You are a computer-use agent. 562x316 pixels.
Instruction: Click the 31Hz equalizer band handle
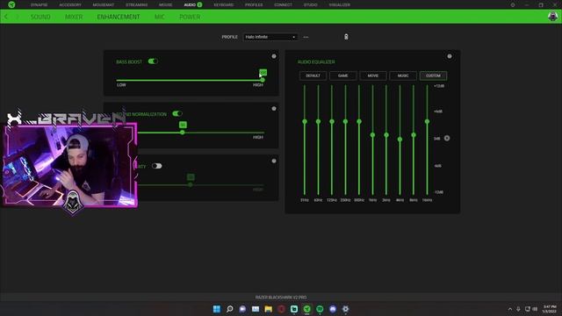305,122
